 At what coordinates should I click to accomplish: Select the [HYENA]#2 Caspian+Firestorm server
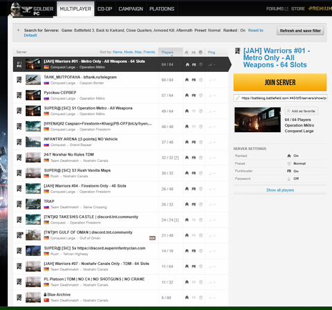point(120,127)
